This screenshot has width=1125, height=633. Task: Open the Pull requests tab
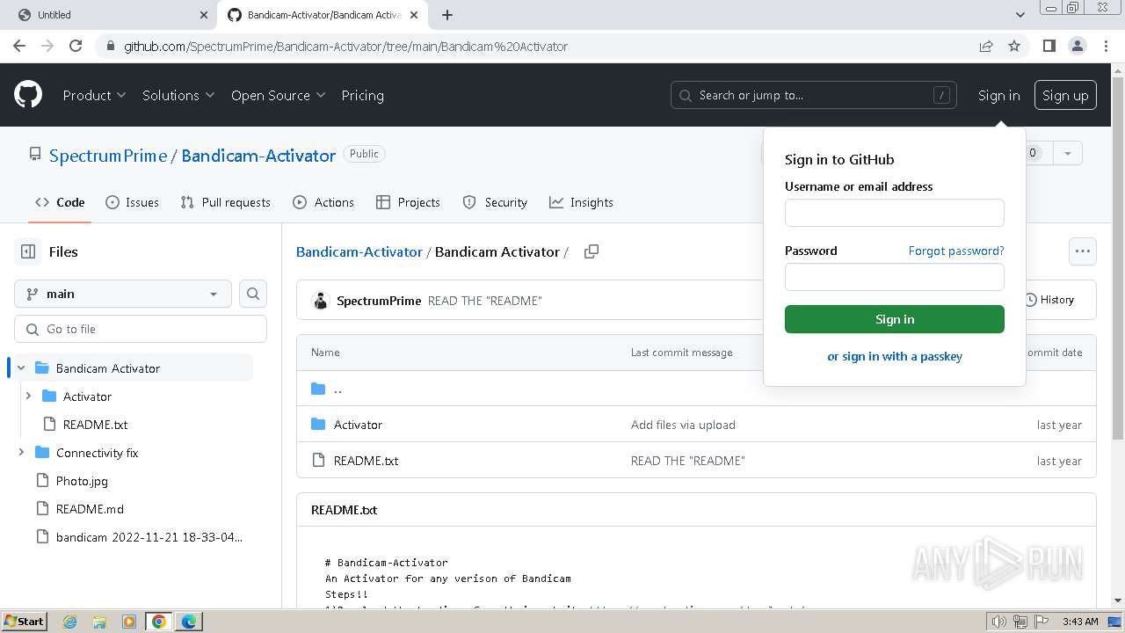(225, 202)
